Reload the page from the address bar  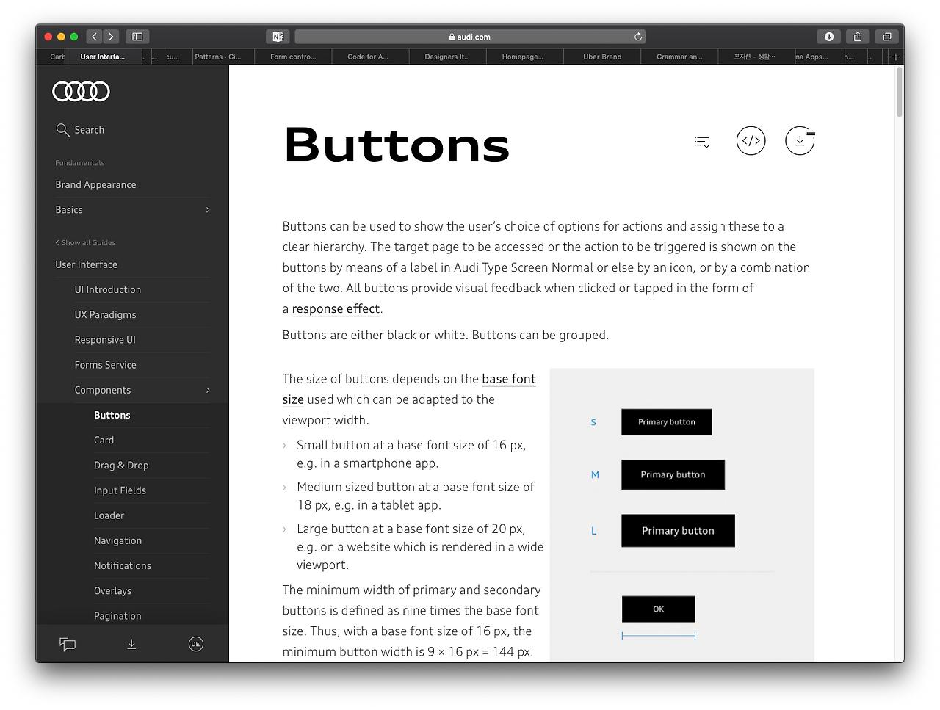point(638,37)
